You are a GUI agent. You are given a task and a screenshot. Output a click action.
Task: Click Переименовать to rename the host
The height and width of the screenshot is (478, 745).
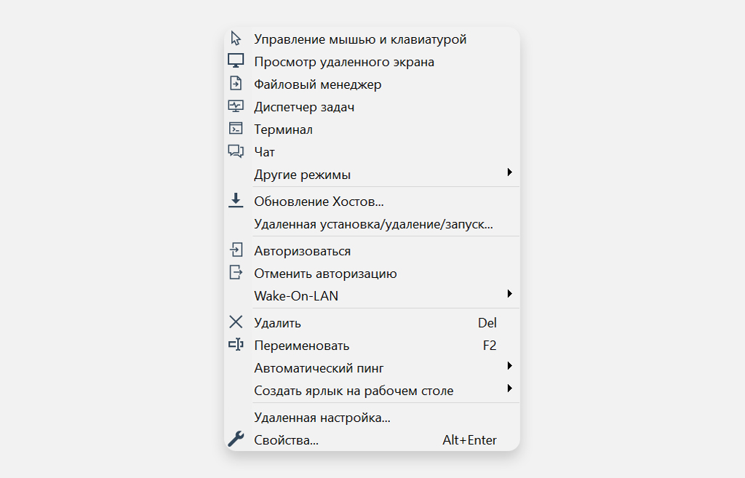tap(301, 345)
